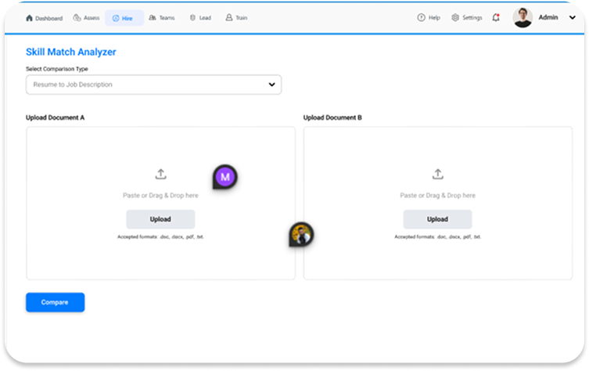The height and width of the screenshot is (371, 589).
Task: Click the Help question mark icon
Action: (x=421, y=18)
